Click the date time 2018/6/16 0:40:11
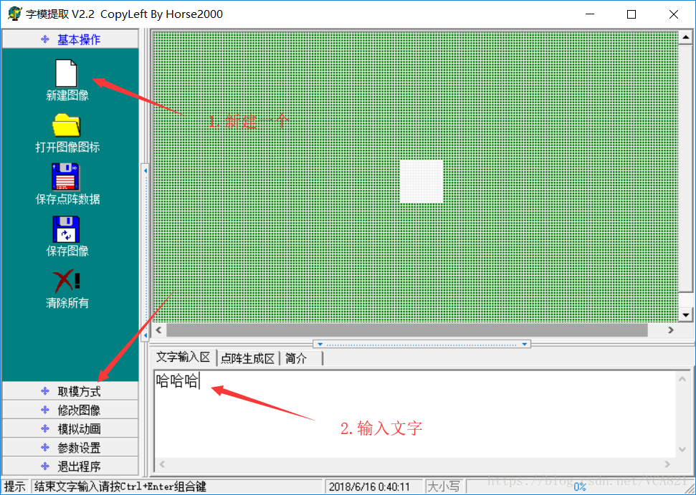The image size is (696, 495). tap(369, 487)
